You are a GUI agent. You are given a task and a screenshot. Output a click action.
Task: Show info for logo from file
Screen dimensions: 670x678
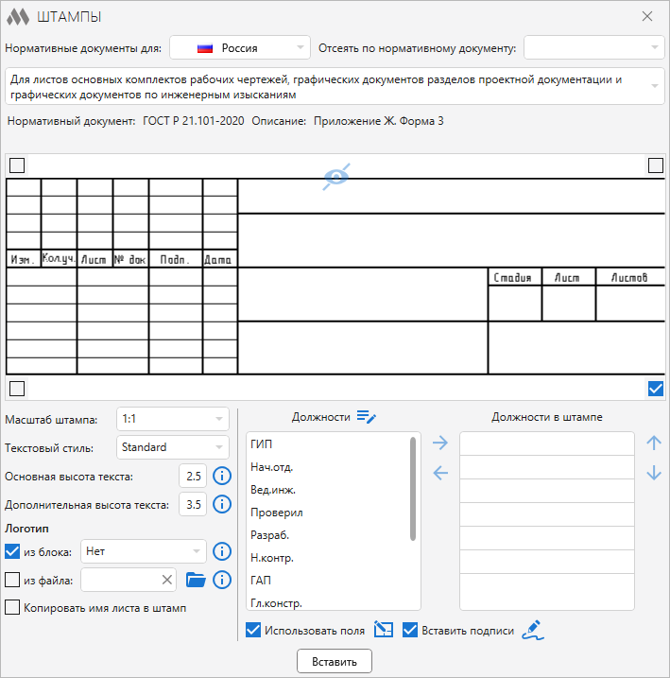pyautogui.click(x=222, y=580)
